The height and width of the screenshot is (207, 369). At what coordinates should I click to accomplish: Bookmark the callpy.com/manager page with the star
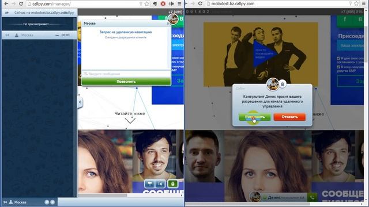click(x=147, y=4)
